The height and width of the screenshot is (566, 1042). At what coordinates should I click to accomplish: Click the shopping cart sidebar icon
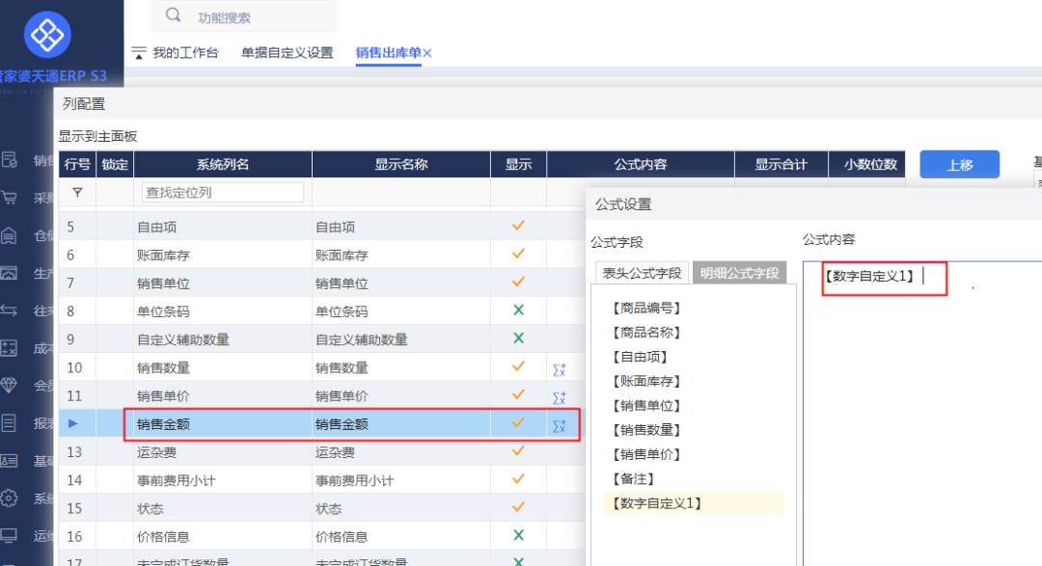(10, 198)
